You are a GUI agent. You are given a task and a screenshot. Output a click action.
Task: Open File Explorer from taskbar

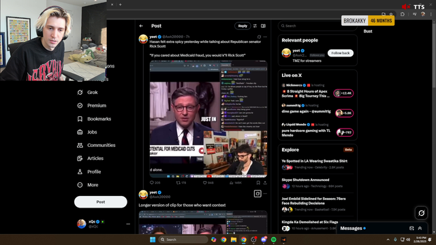[234, 240]
